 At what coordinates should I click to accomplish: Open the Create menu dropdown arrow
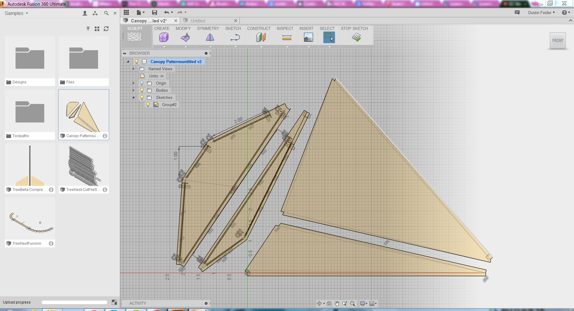[x=164, y=47]
